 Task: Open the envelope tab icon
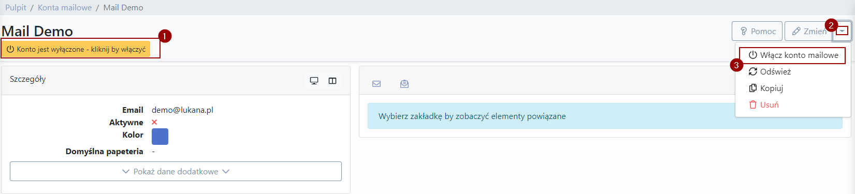tap(376, 84)
